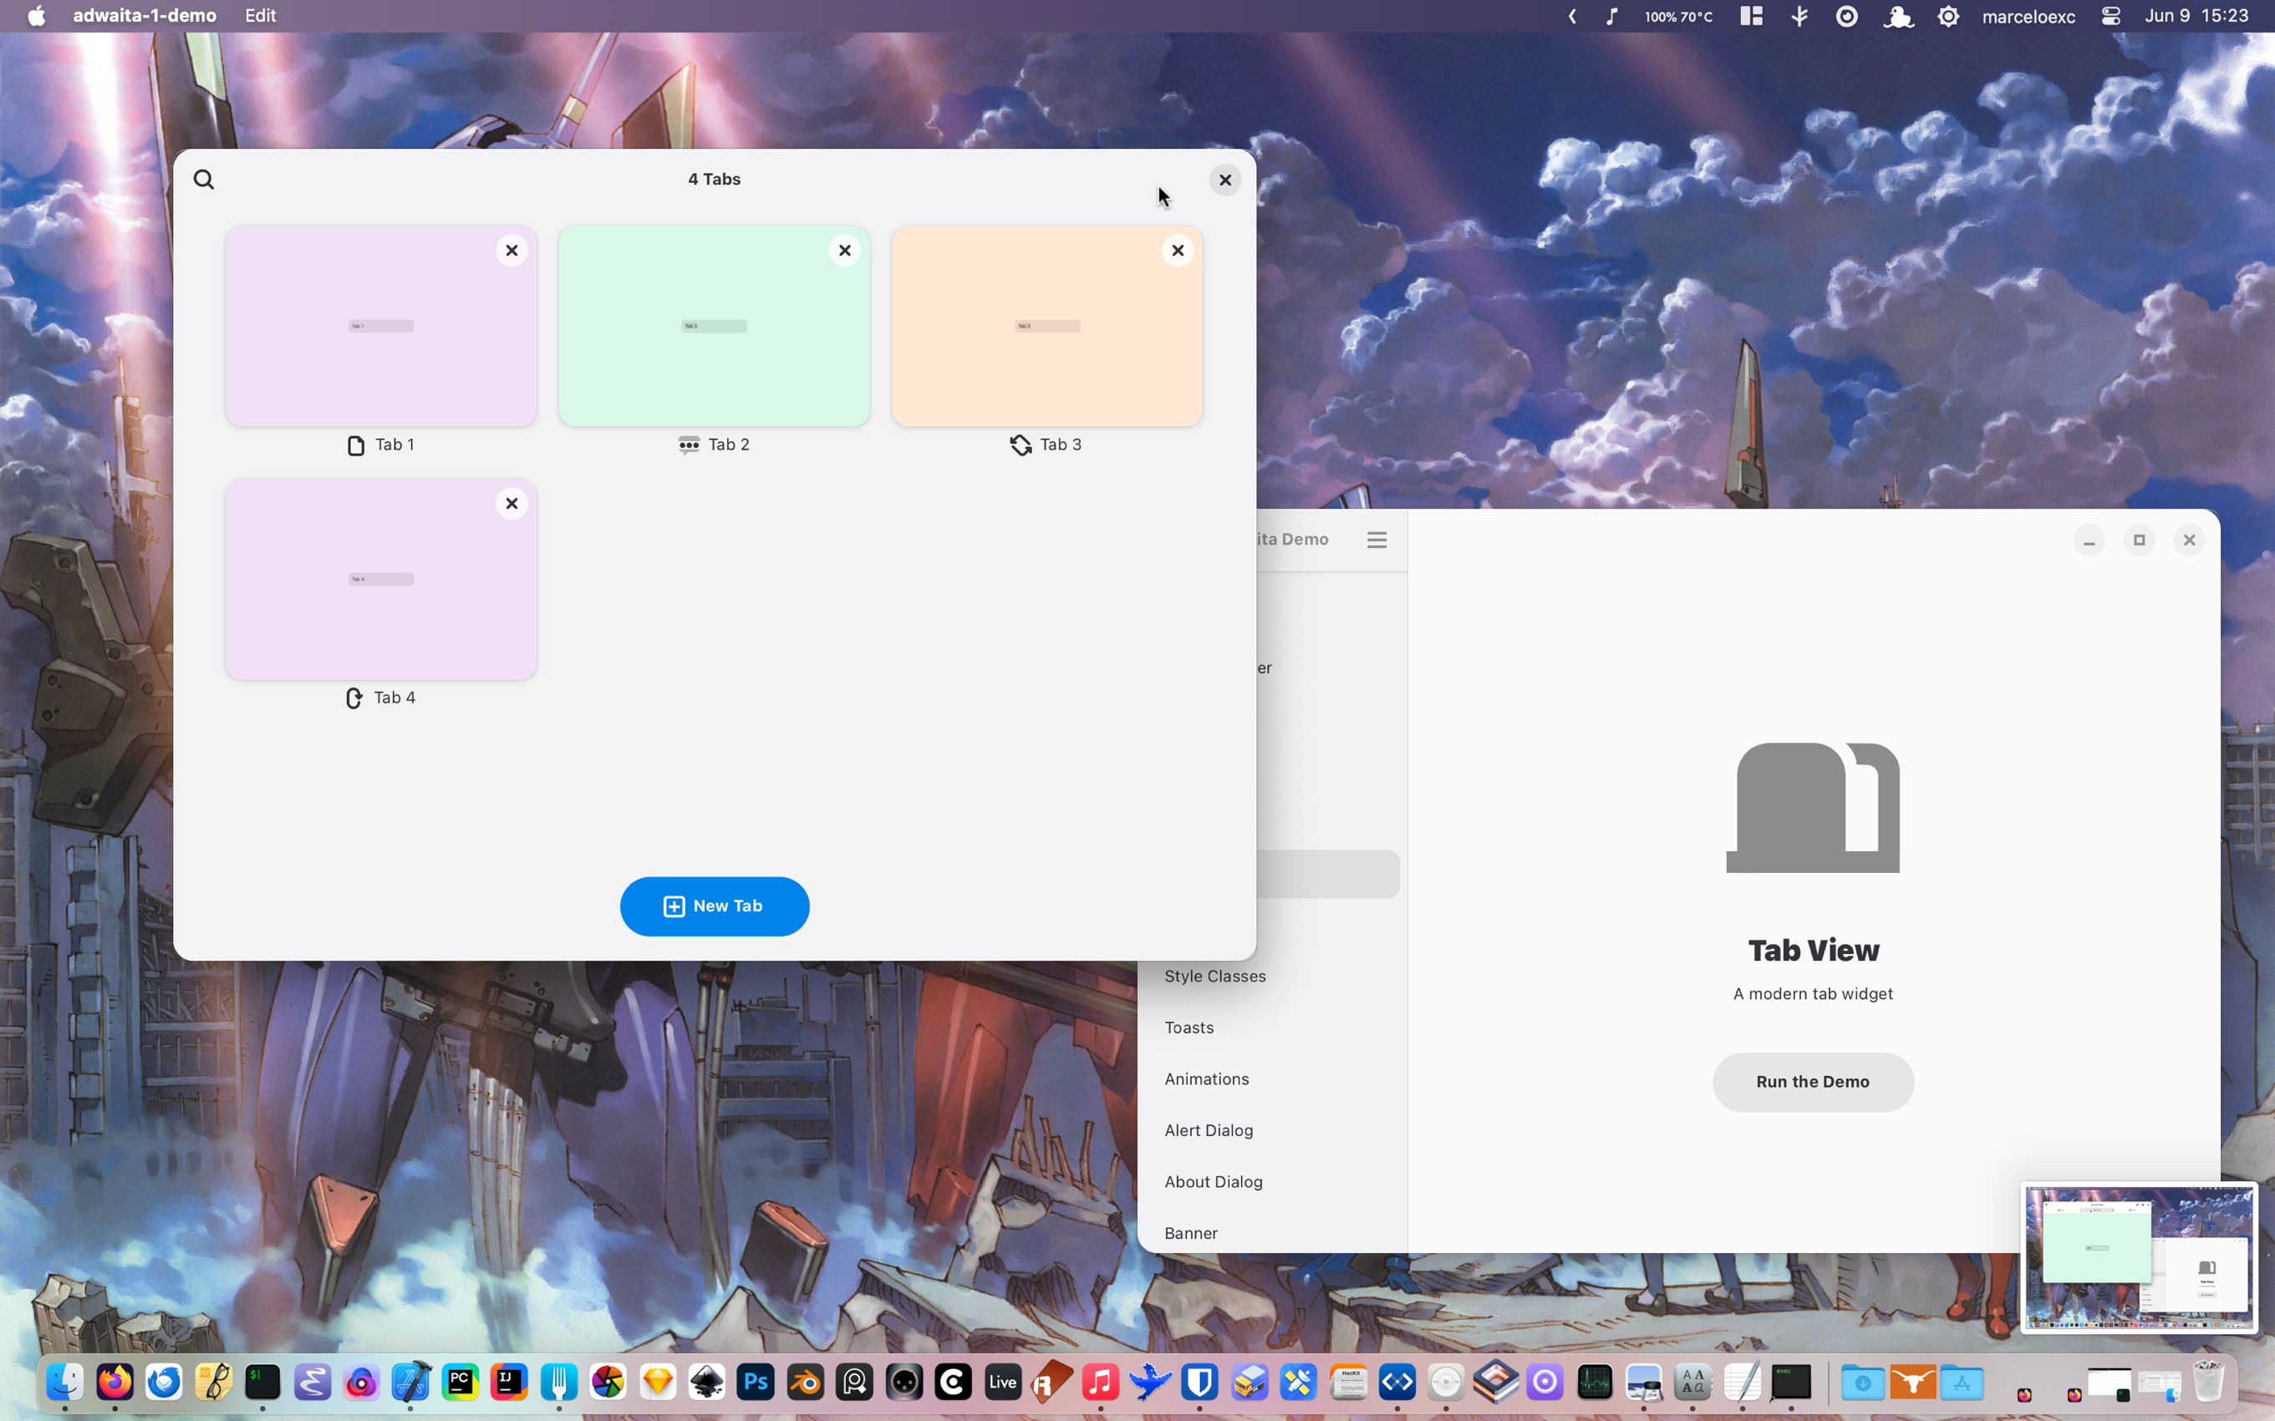This screenshot has width=2275, height=1421.
Task: Launch PyCharm from the dock
Action: pos(461,1382)
